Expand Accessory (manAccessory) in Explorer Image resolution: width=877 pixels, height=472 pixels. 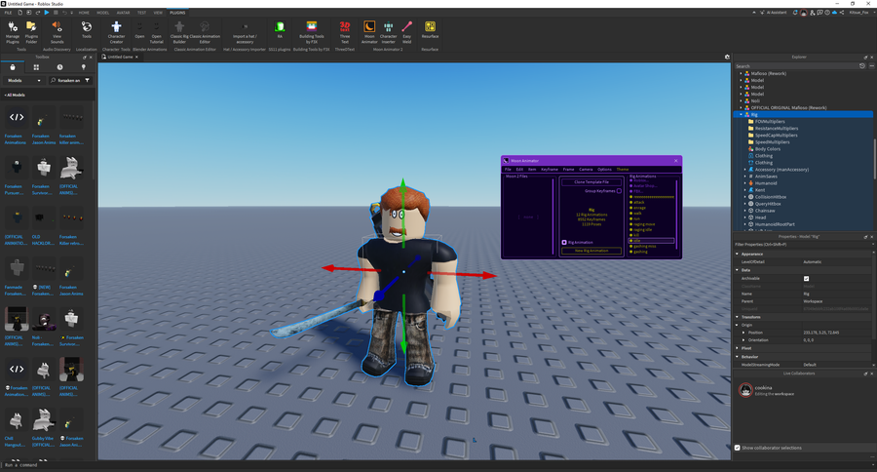point(745,170)
